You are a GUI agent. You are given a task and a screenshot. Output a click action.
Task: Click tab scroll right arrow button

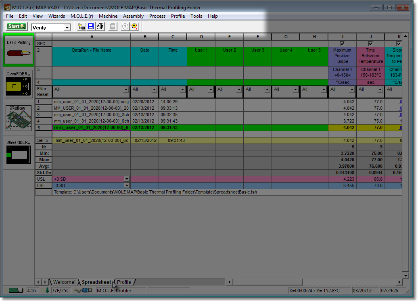(45, 282)
